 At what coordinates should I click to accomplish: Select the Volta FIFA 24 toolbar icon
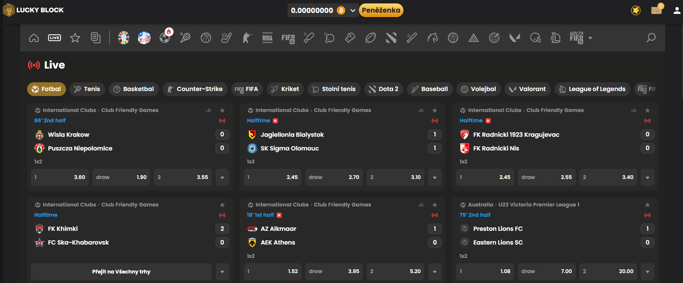pos(577,38)
